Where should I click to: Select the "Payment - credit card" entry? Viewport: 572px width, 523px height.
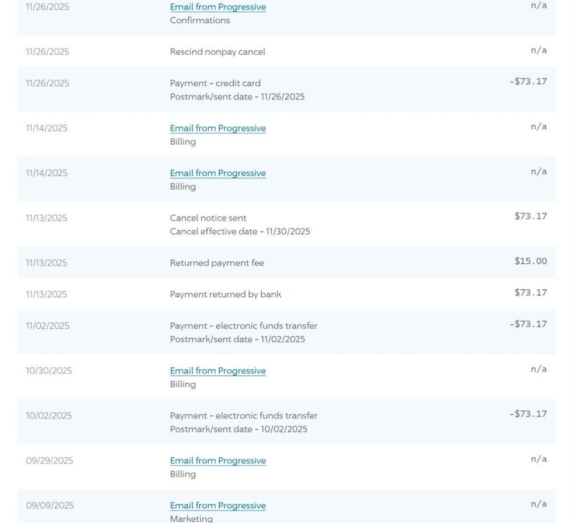pos(215,83)
